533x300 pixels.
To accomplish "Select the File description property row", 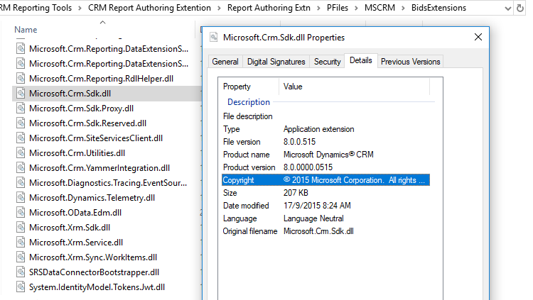I will (325, 116).
